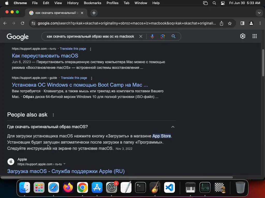This screenshot has width=265, height=198.
Task: Open the File menu
Action: point(35,3)
